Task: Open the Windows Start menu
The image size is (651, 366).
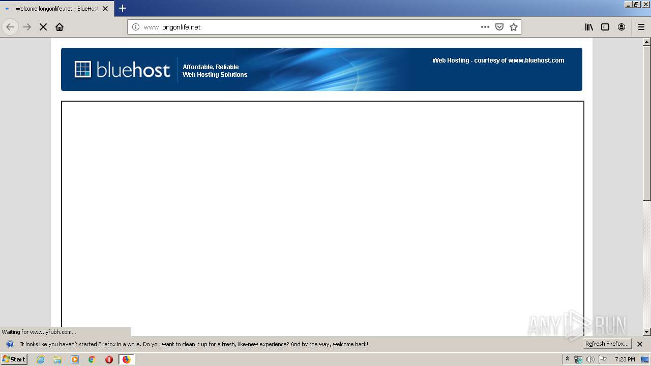Action: click(14, 359)
